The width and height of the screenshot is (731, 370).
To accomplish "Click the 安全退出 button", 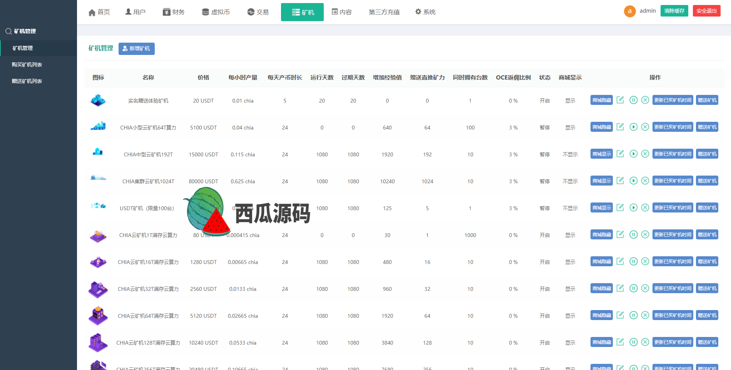I will [707, 11].
